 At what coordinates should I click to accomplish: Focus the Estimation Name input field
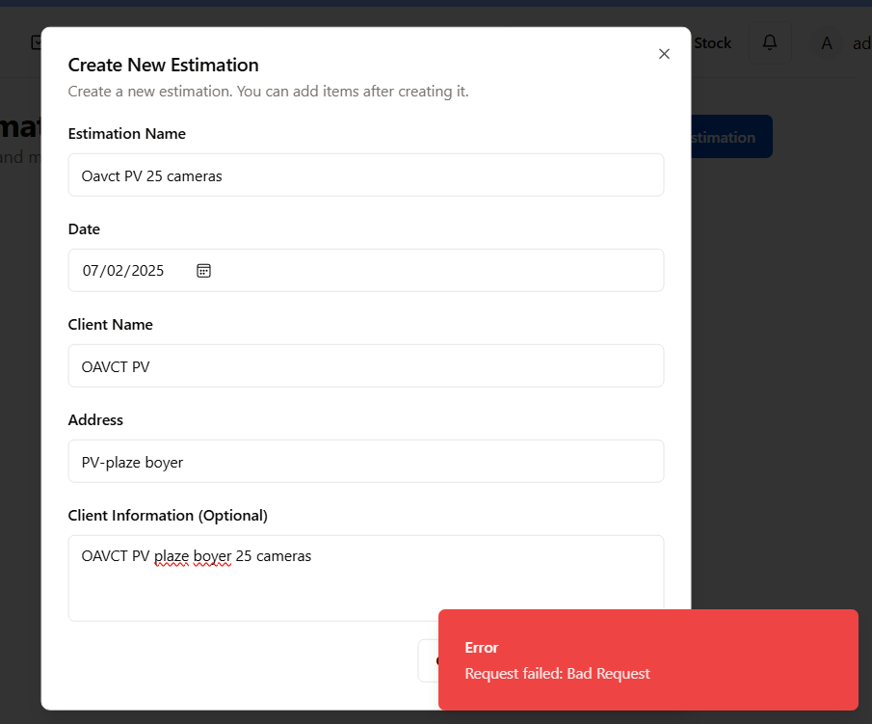point(365,175)
